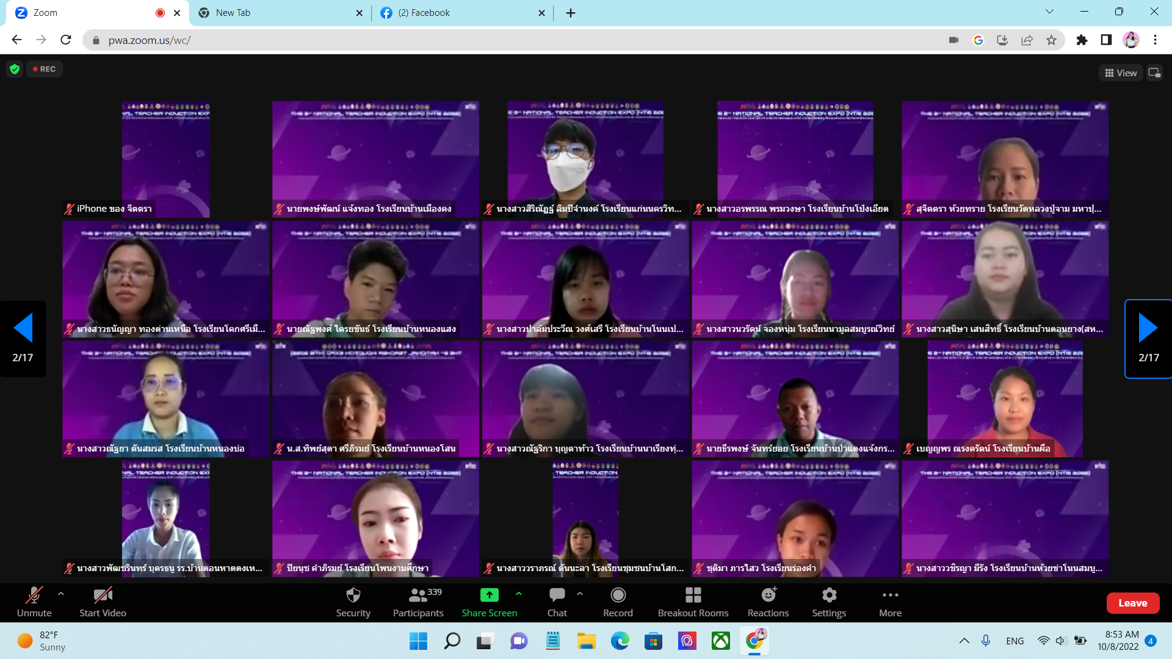Click the red Leave button
This screenshot has width=1172, height=659.
tap(1132, 603)
